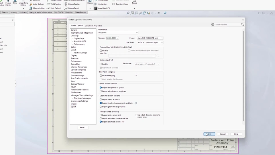Select Export active sheet only
Image resolution: width=275 pixels, height=155 pixels.
(x=101, y=115)
